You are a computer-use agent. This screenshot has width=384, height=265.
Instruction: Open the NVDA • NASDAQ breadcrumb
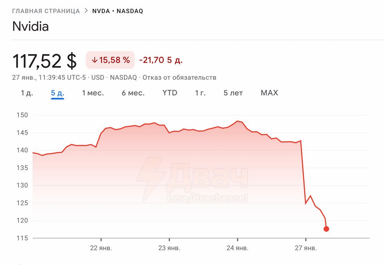(118, 11)
